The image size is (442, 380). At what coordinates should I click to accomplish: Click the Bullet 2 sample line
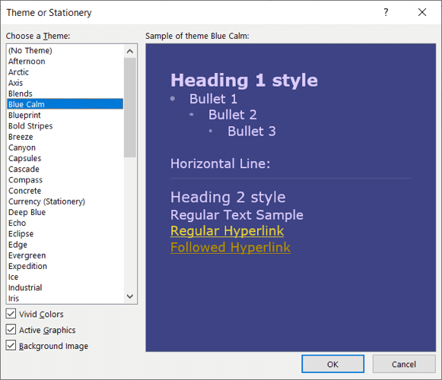click(x=233, y=115)
